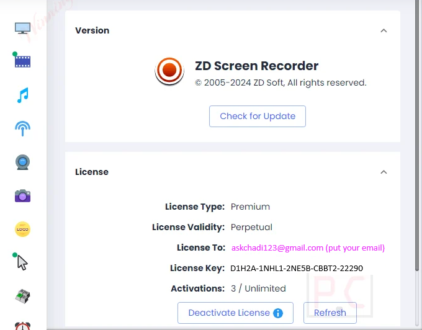
Task: Click the ZD Screen Recorder logo
Action: pos(169,71)
